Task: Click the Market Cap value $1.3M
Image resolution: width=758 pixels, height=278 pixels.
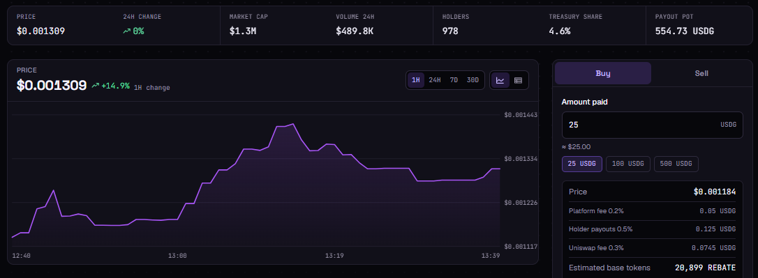Action: coord(242,31)
